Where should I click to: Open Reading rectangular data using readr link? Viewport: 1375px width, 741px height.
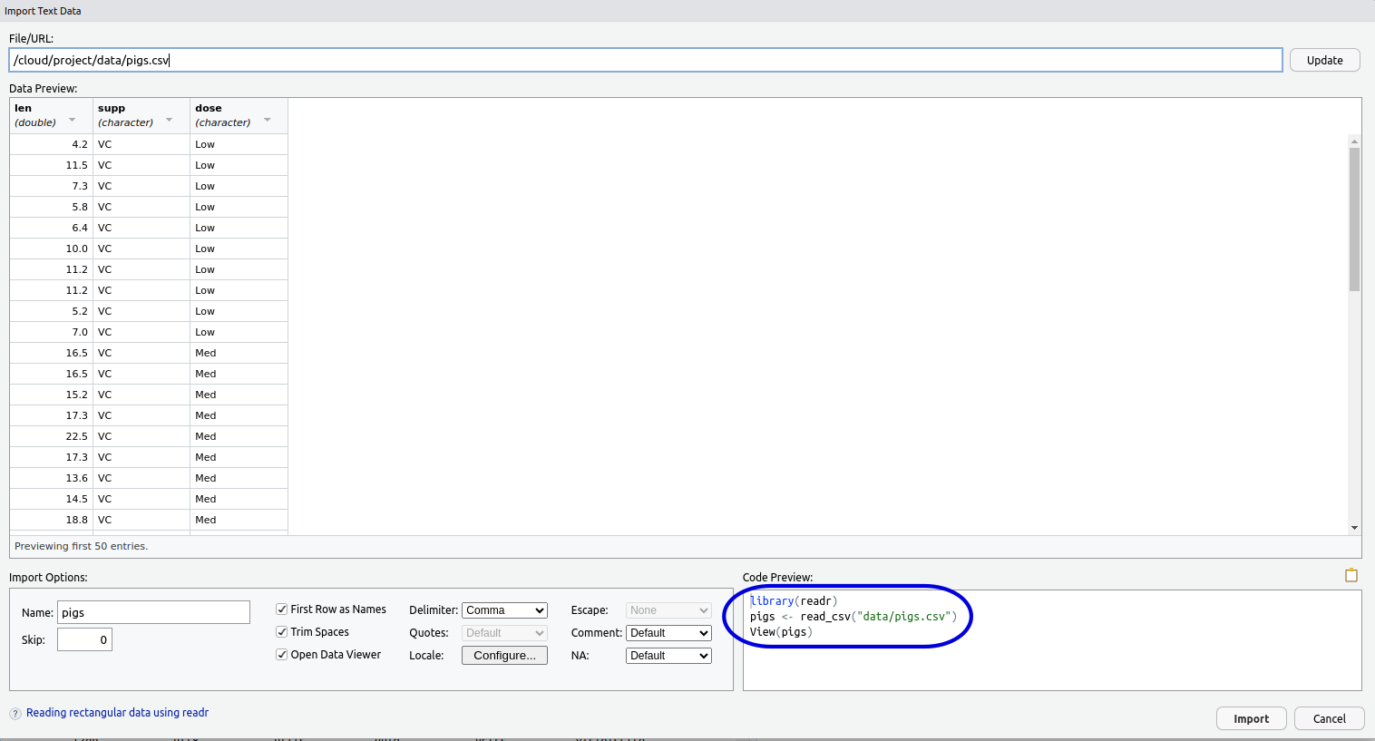[117, 713]
